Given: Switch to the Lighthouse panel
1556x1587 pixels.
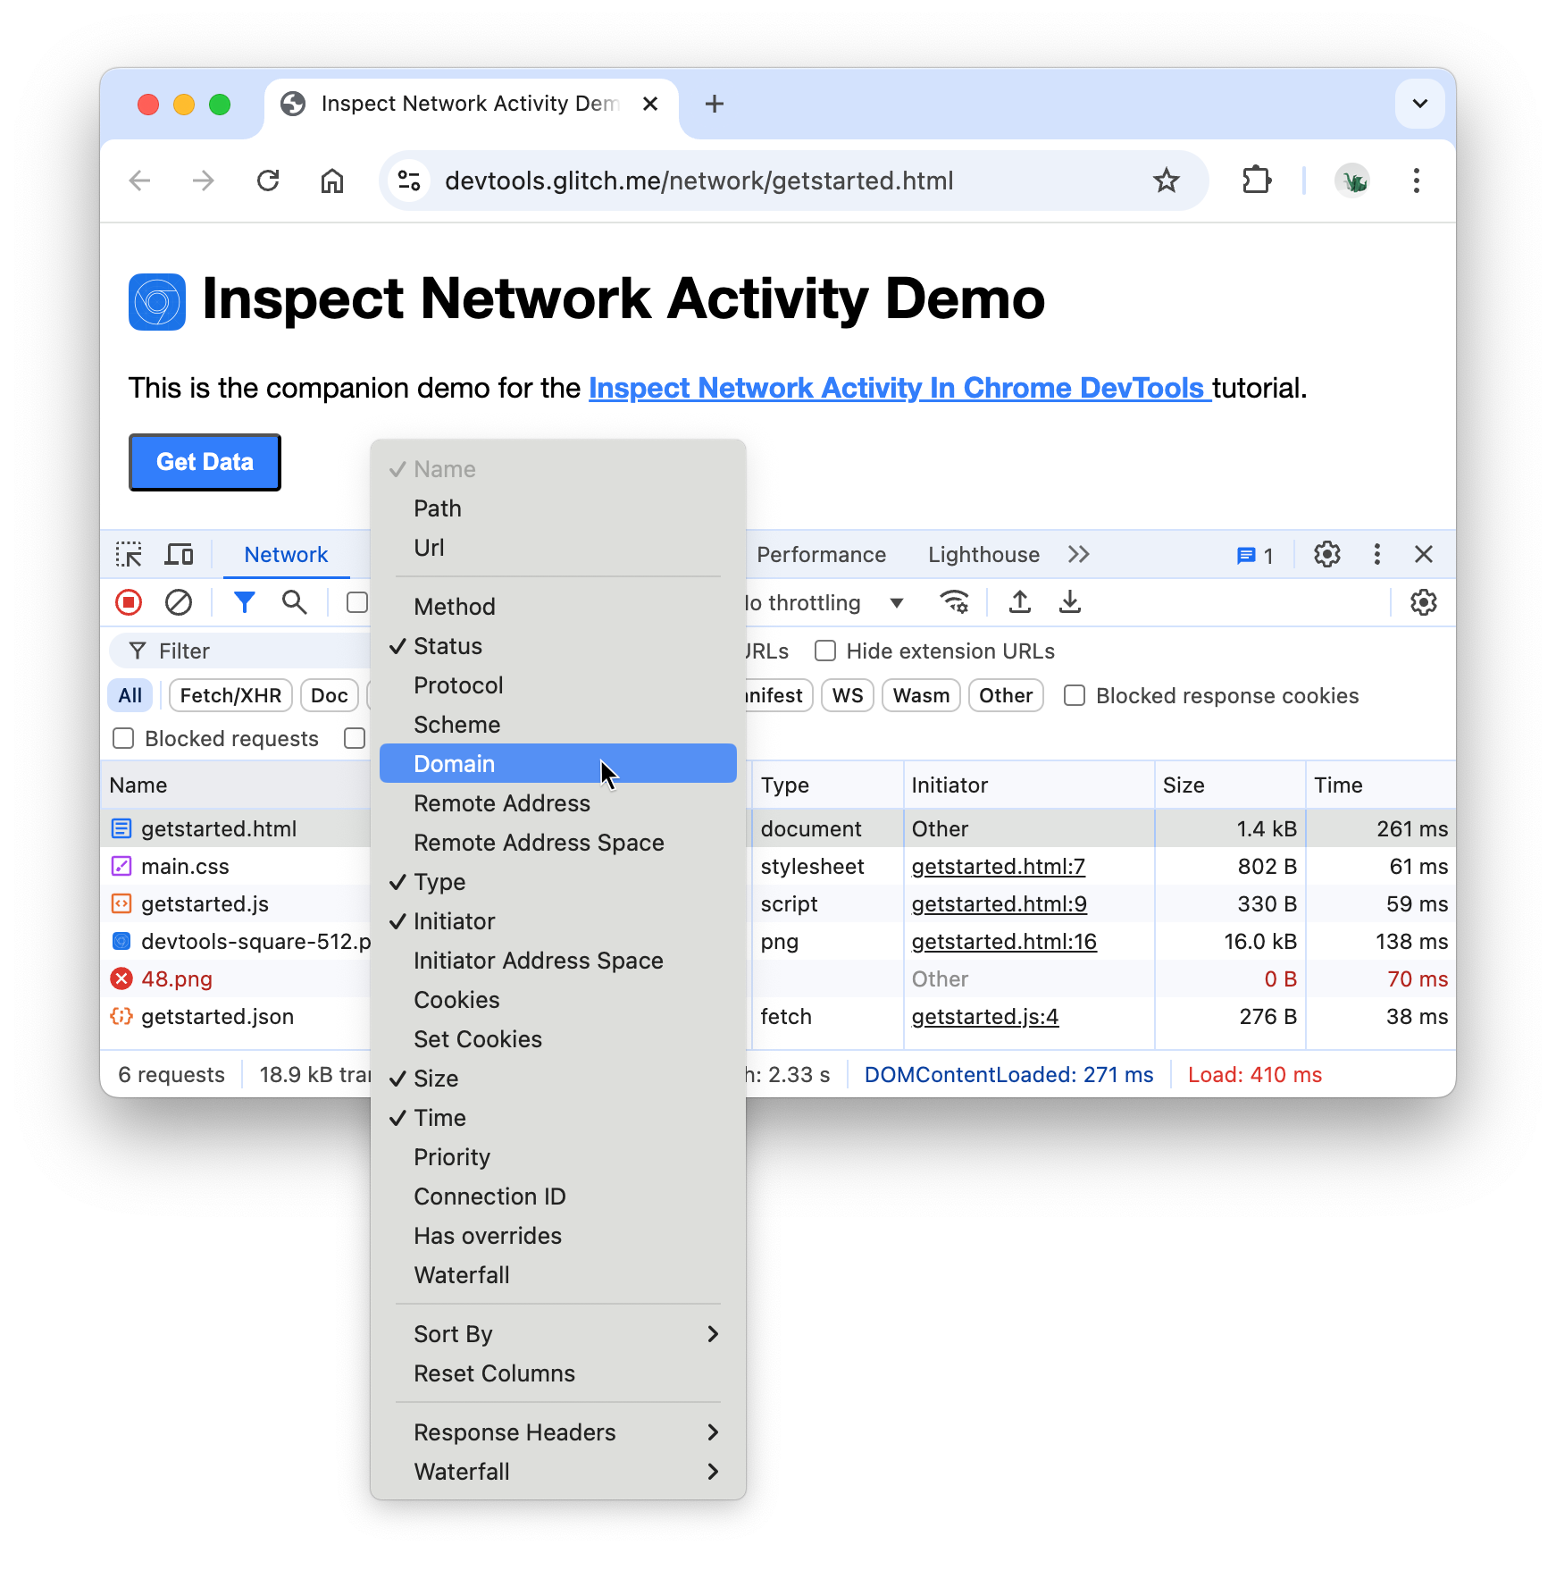Looking at the screenshot, I should click(x=983, y=554).
